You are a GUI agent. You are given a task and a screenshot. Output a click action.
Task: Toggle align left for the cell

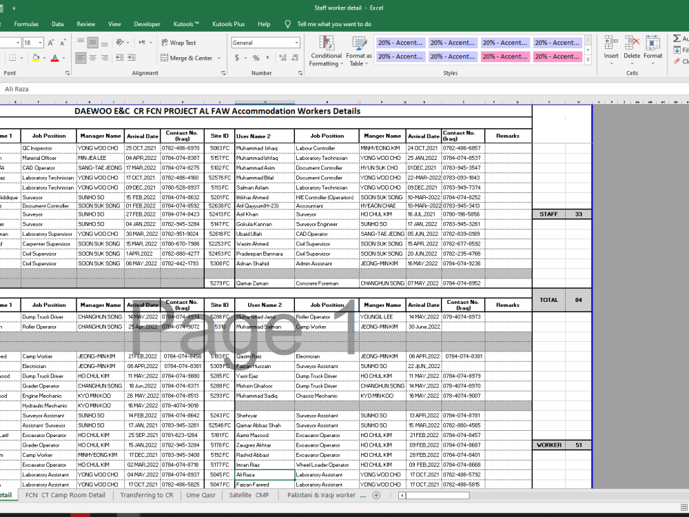click(81, 58)
